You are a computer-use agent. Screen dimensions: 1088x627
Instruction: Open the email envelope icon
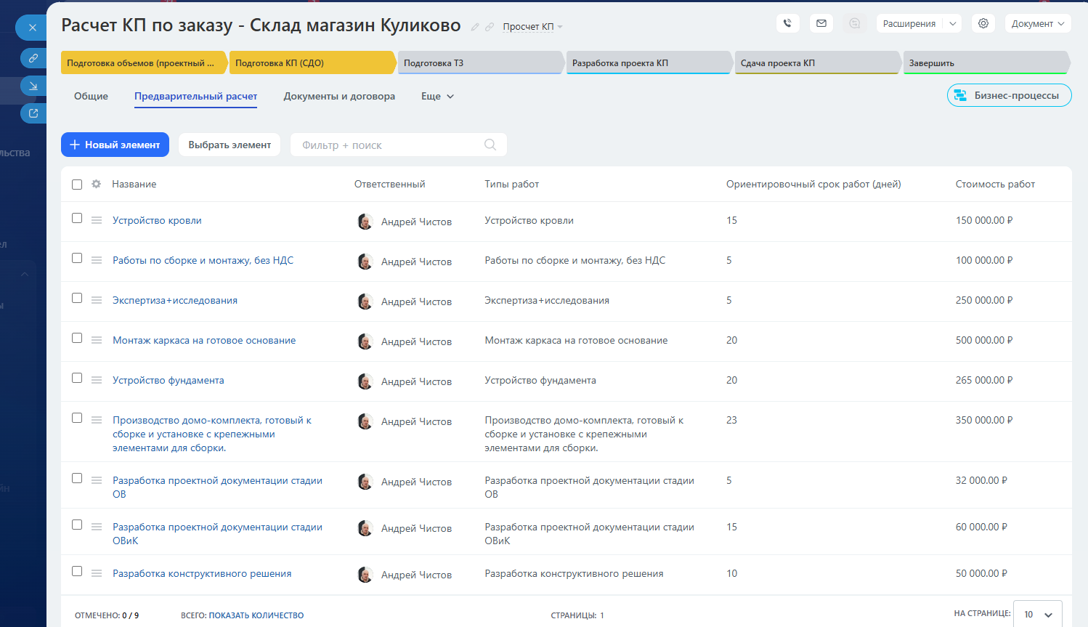(821, 23)
